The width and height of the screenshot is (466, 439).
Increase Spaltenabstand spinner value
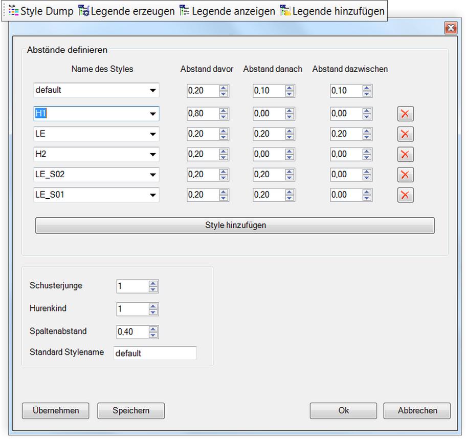153,329
